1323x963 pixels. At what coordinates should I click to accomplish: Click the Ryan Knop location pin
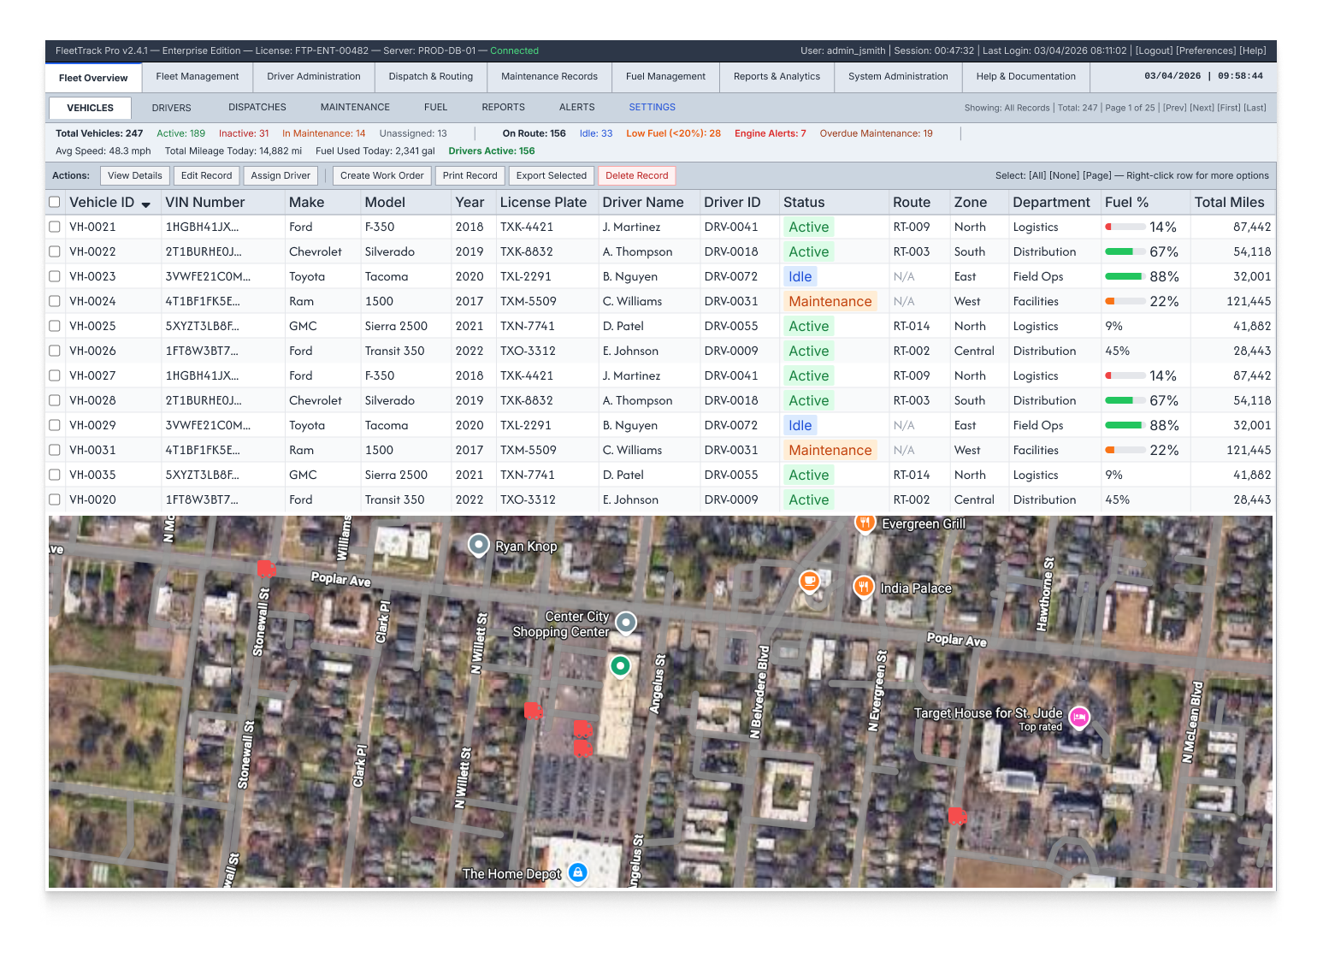point(478,545)
